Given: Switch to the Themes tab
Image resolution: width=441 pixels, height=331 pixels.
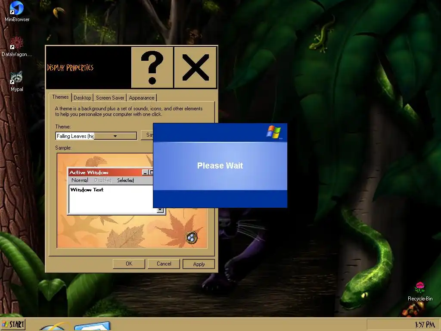Looking at the screenshot, I should (60, 97).
